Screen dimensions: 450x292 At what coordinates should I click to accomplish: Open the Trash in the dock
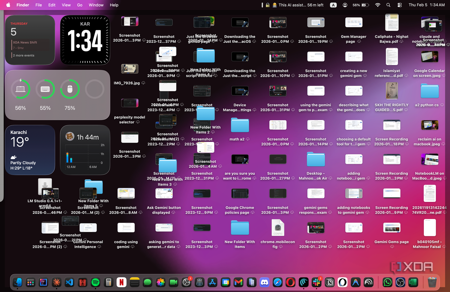tap(432, 282)
